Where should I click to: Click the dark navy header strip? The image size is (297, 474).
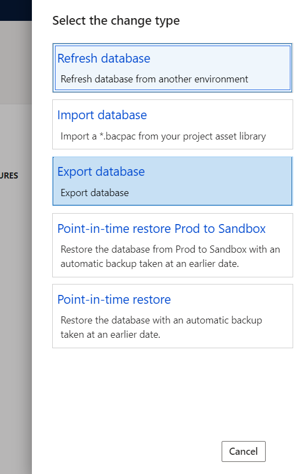(16, 10)
